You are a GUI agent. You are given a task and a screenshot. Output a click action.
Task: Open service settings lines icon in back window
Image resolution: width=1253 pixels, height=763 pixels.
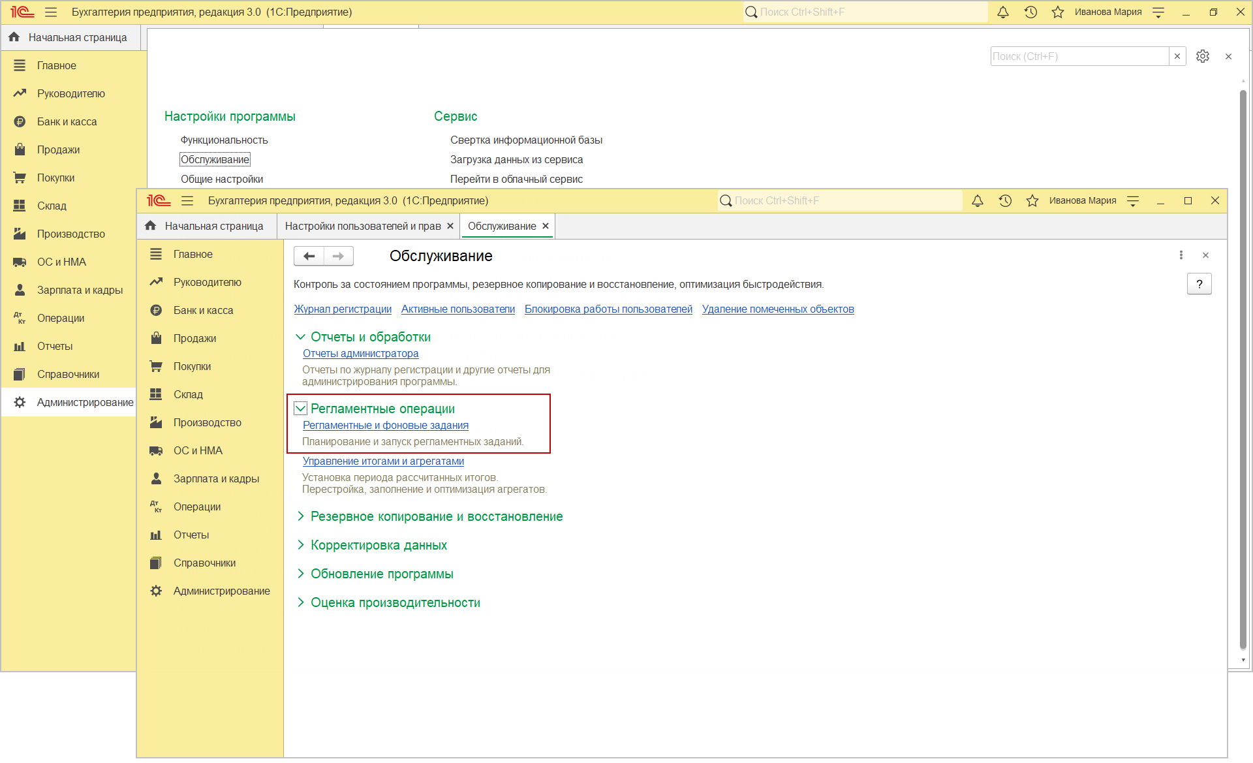(x=1158, y=12)
